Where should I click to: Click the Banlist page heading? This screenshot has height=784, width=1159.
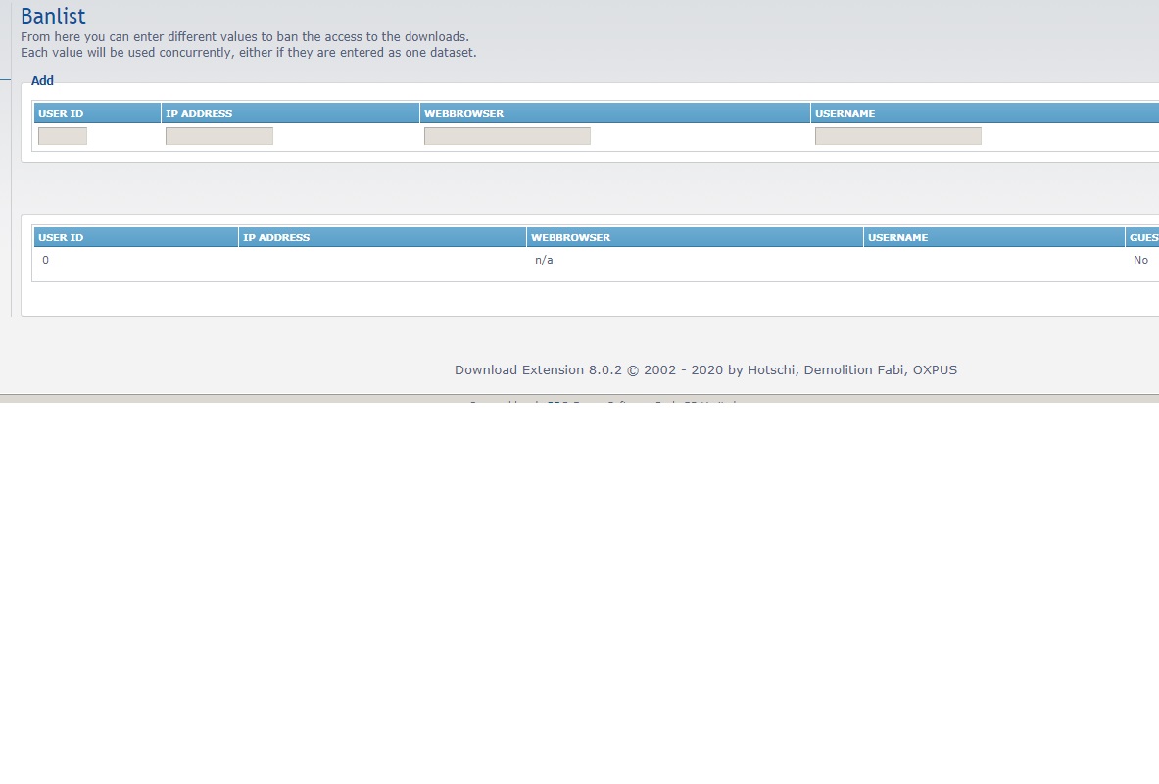coord(53,17)
